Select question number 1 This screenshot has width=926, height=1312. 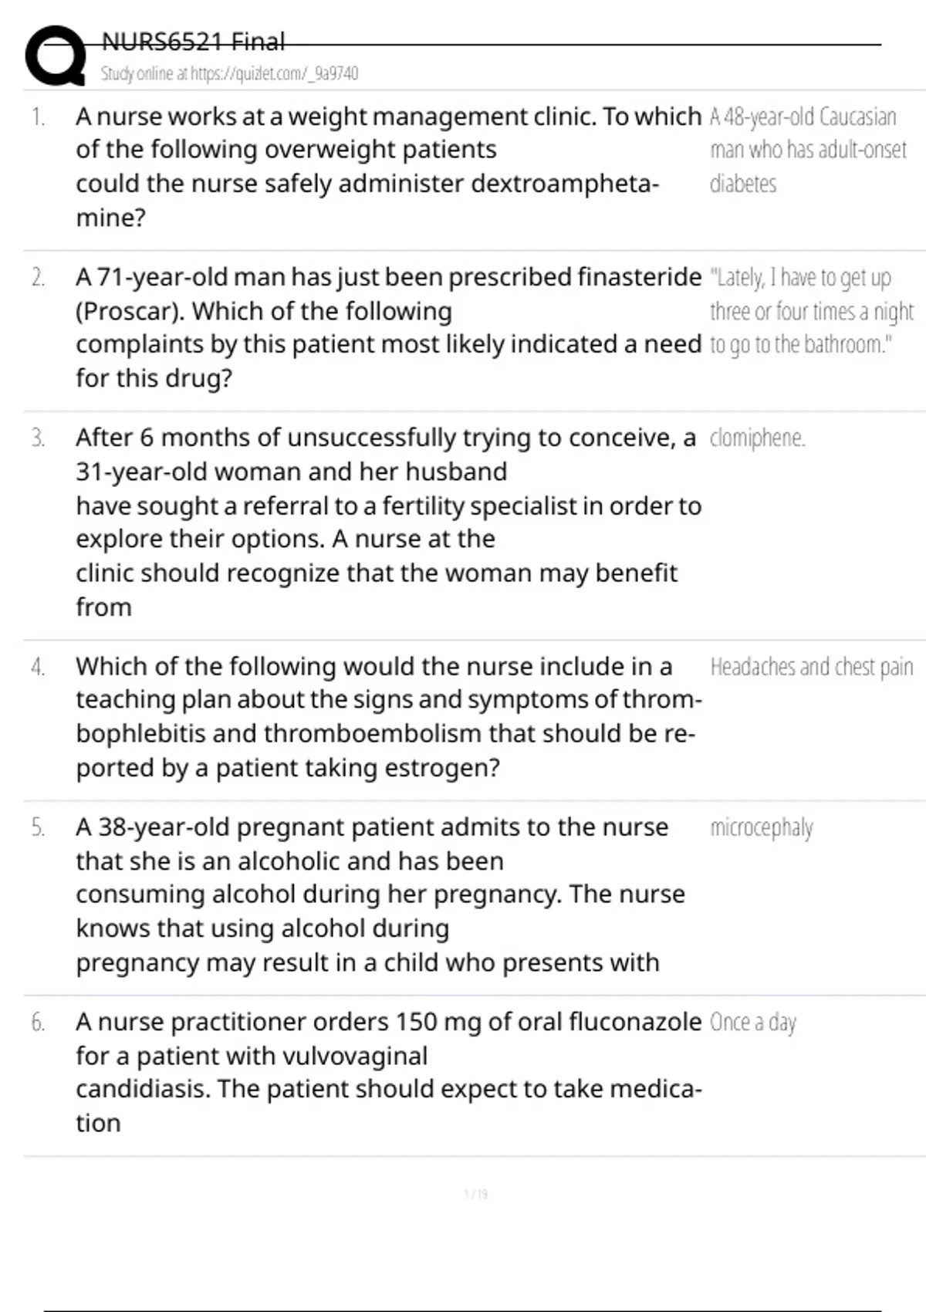tap(38, 117)
